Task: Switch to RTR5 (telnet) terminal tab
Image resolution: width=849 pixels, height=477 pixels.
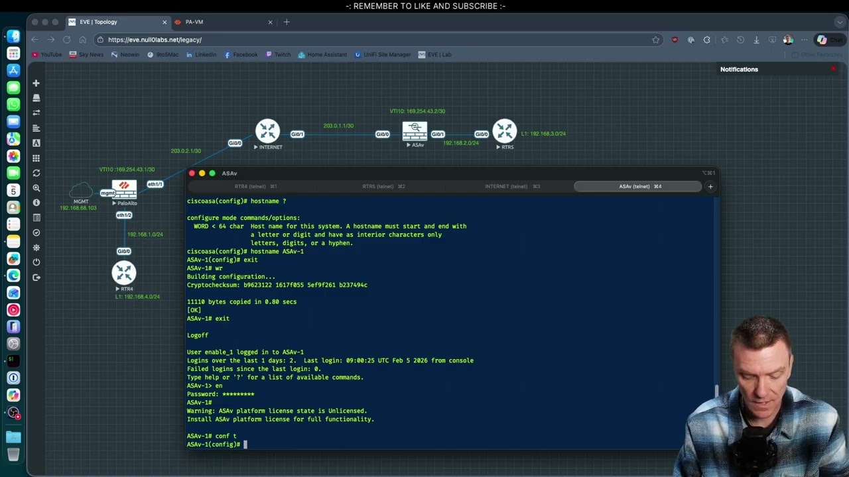Action: (383, 187)
